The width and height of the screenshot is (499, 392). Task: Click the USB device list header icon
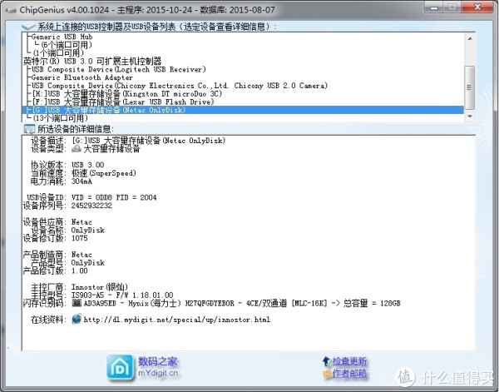(28, 26)
